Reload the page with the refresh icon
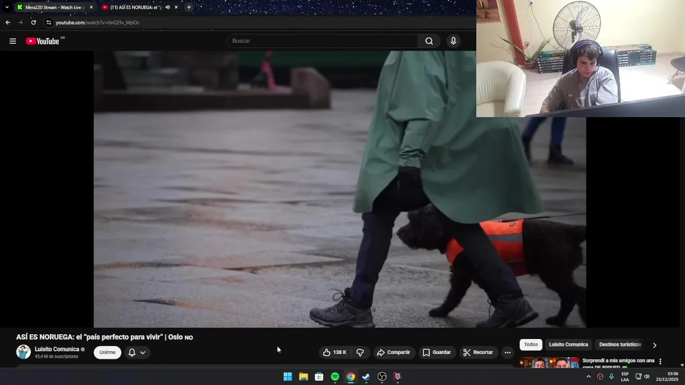The height and width of the screenshot is (385, 685). [x=33, y=22]
